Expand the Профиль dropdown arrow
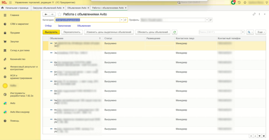This screenshot has height=140, width=269. [x=207, y=20]
